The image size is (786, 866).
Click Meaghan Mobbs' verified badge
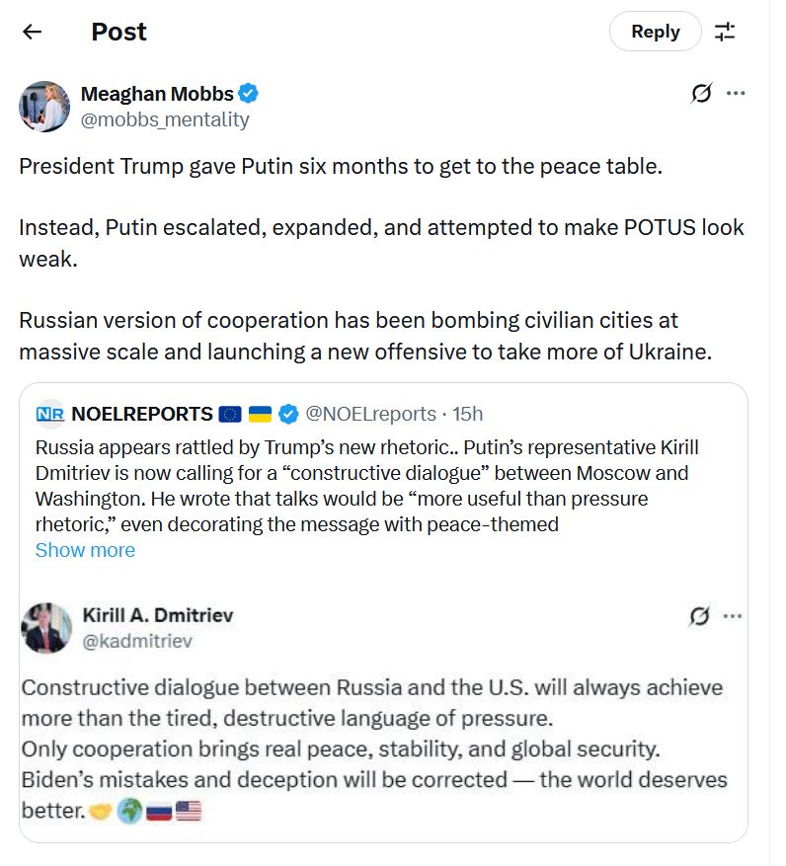pyautogui.click(x=250, y=94)
